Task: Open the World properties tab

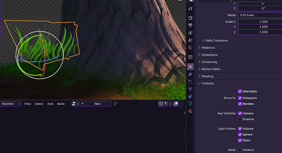Action: [190, 48]
